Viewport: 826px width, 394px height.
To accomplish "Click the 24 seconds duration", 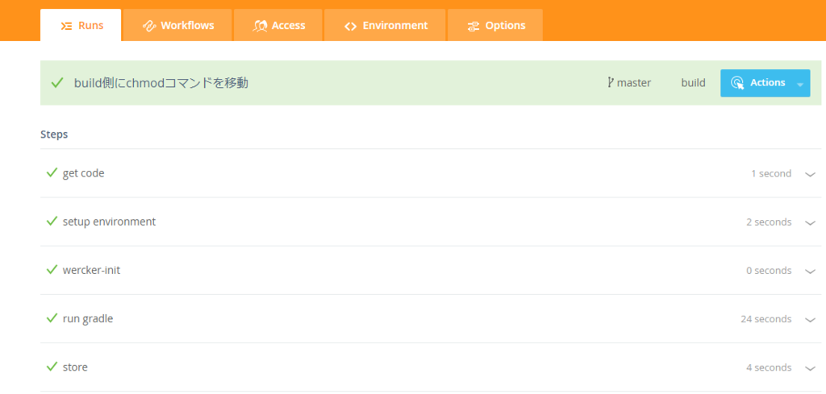I will click(766, 319).
